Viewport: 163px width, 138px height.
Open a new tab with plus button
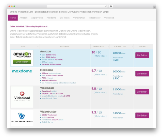click(155, 7)
